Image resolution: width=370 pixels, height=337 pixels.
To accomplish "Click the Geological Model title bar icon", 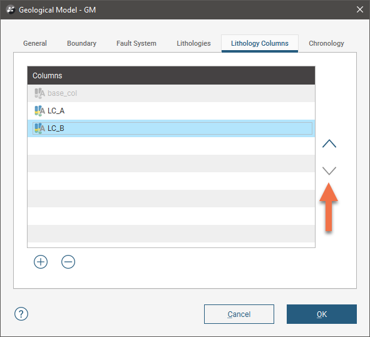I will tap(11, 9).
